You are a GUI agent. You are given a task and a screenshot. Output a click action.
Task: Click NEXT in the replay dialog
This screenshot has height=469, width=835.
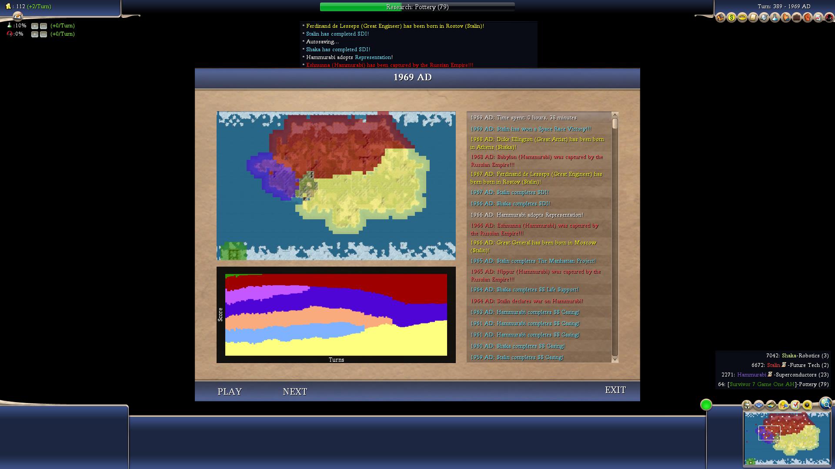pos(295,391)
